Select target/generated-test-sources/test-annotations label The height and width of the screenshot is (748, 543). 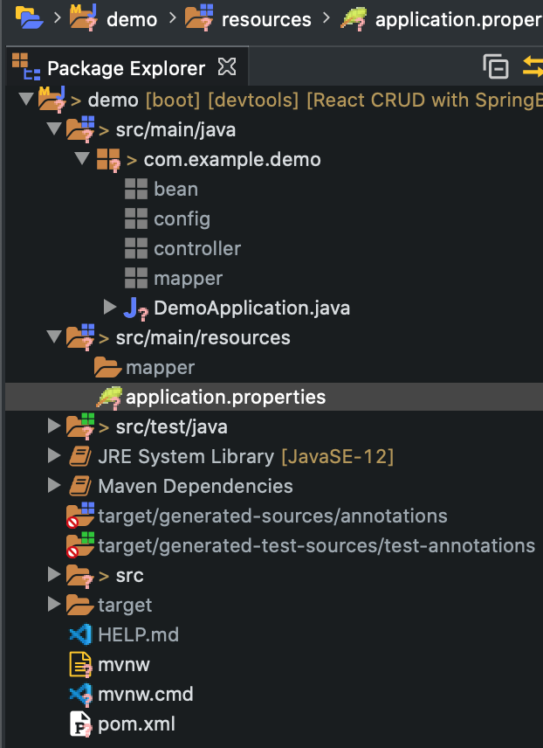[x=317, y=545]
